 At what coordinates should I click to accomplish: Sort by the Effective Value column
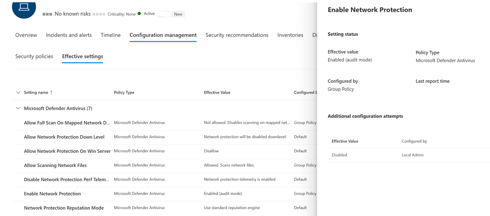pos(217,93)
